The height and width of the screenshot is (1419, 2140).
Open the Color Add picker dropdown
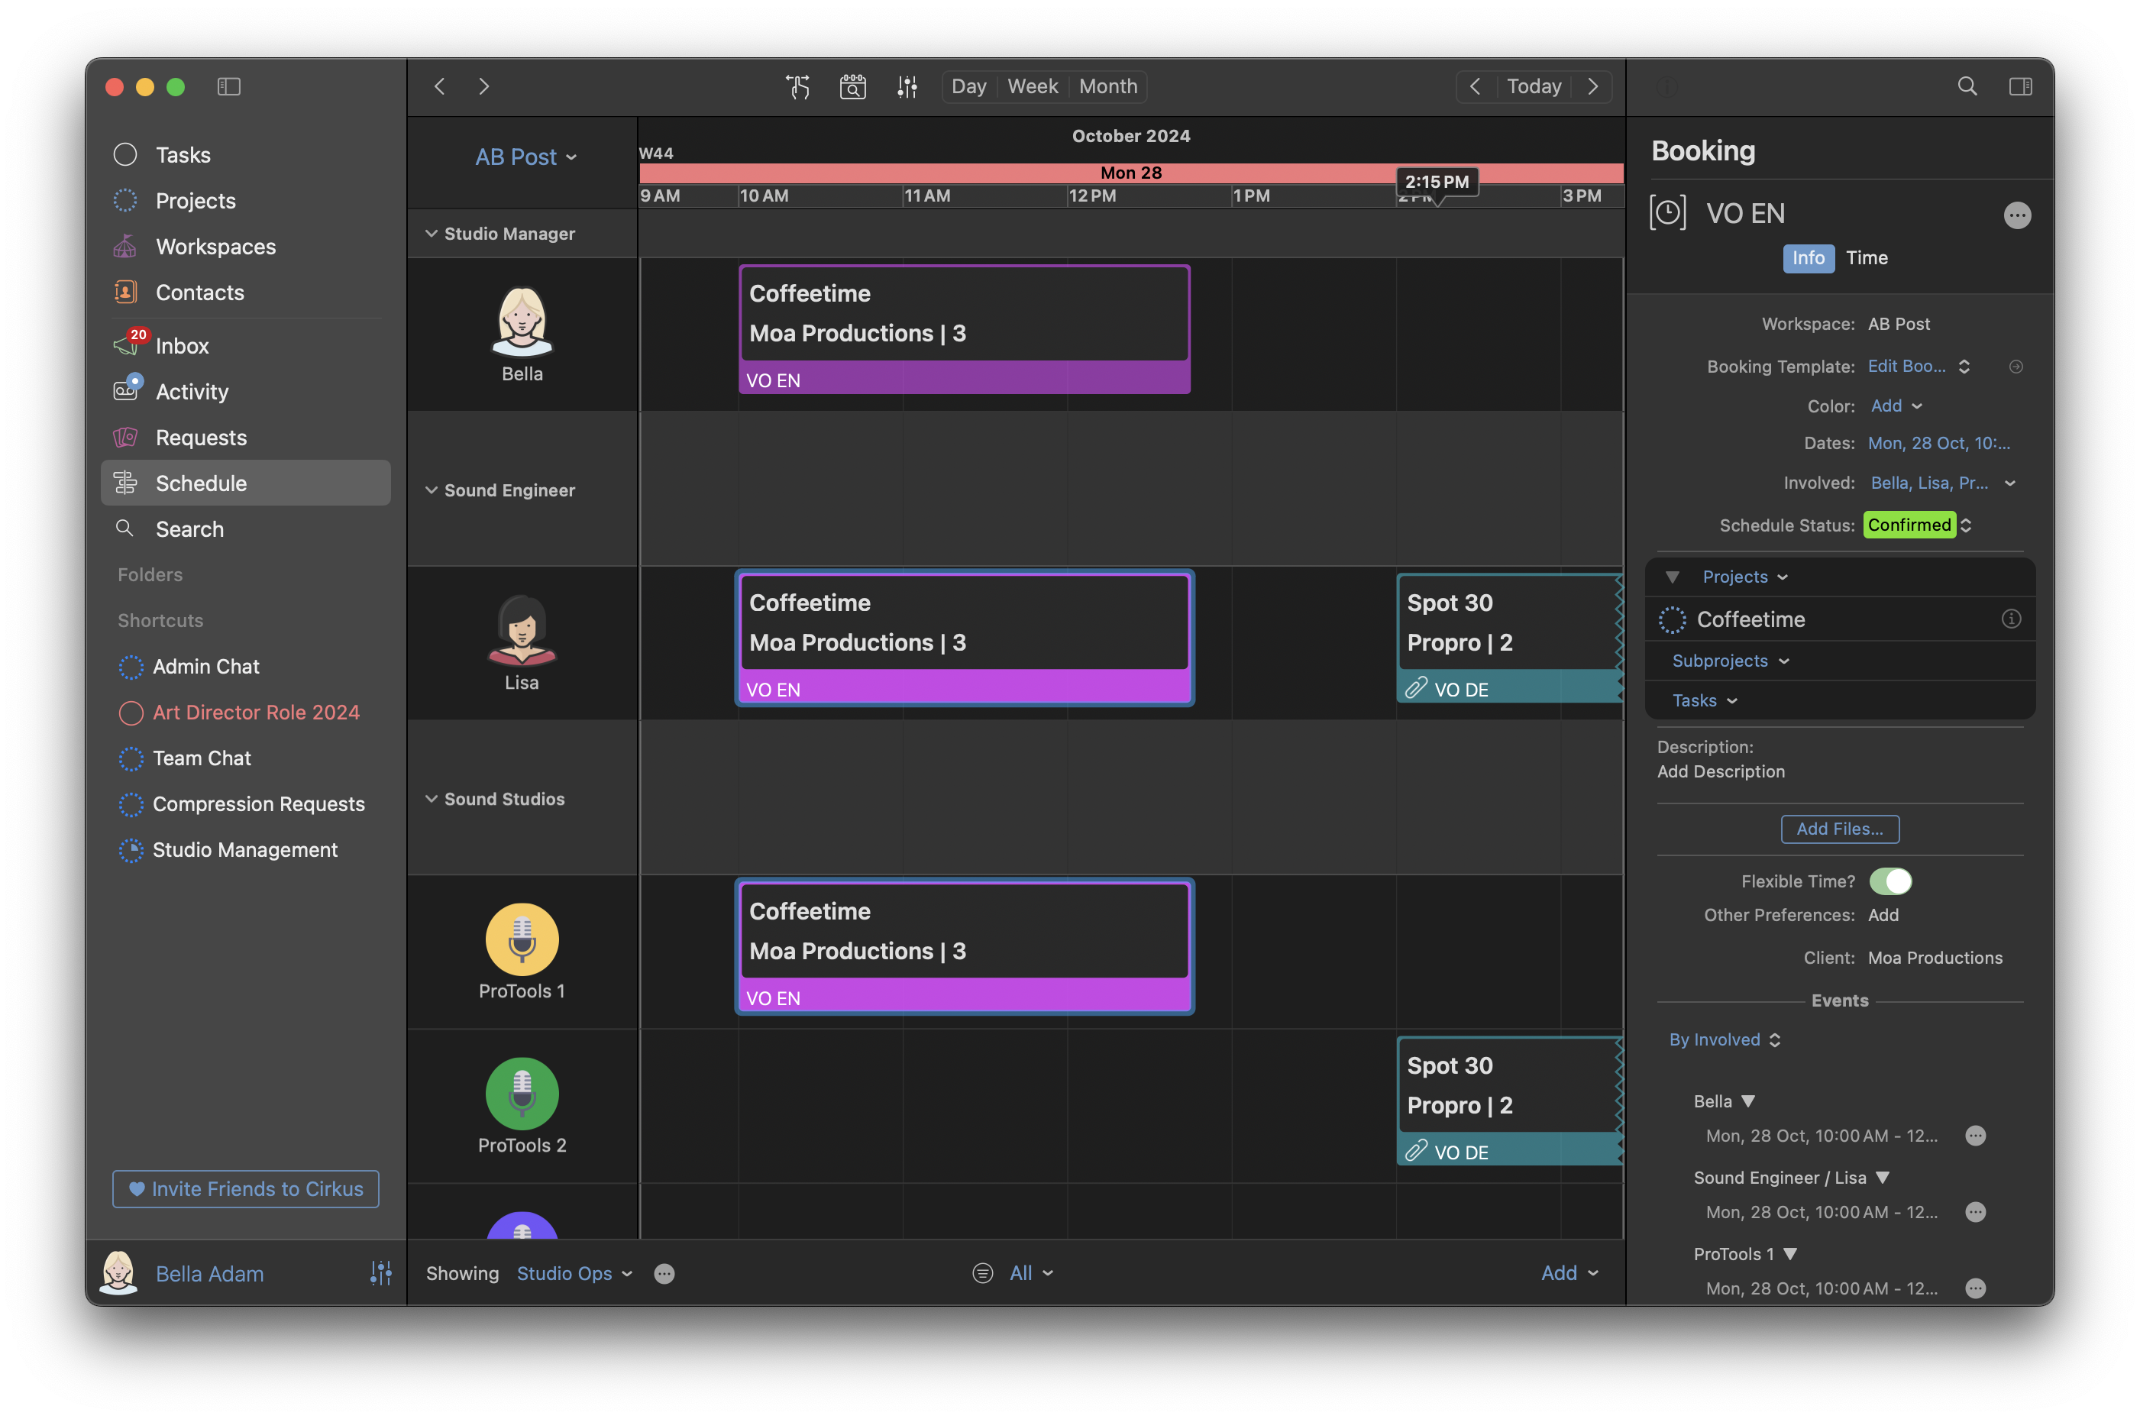1896,406
